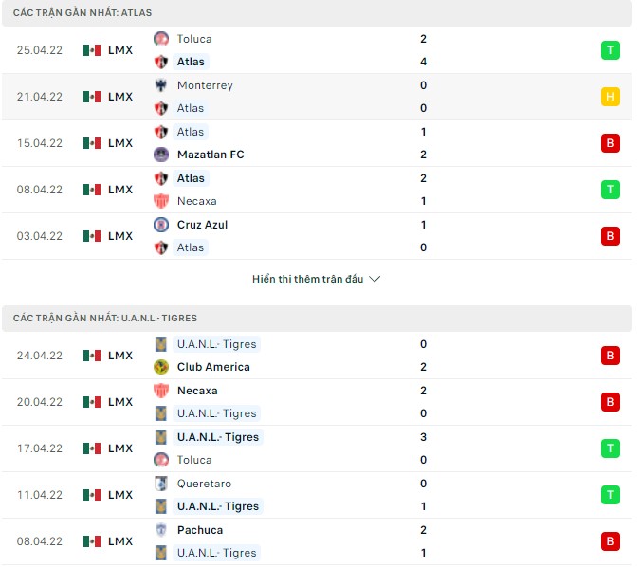641x567 pixels.
Task: Select the 'Các trận gần nhất: Atlas' header
Action: coord(82,13)
